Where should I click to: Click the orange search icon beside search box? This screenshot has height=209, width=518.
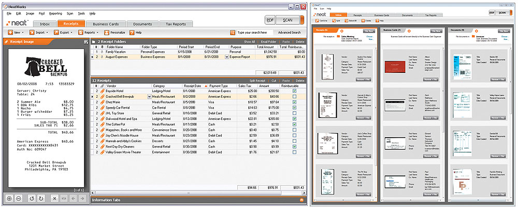pyautogui.click(x=233, y=33)
